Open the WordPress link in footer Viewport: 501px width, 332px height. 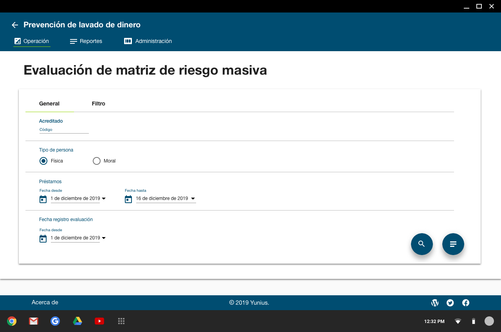[434, 303]
